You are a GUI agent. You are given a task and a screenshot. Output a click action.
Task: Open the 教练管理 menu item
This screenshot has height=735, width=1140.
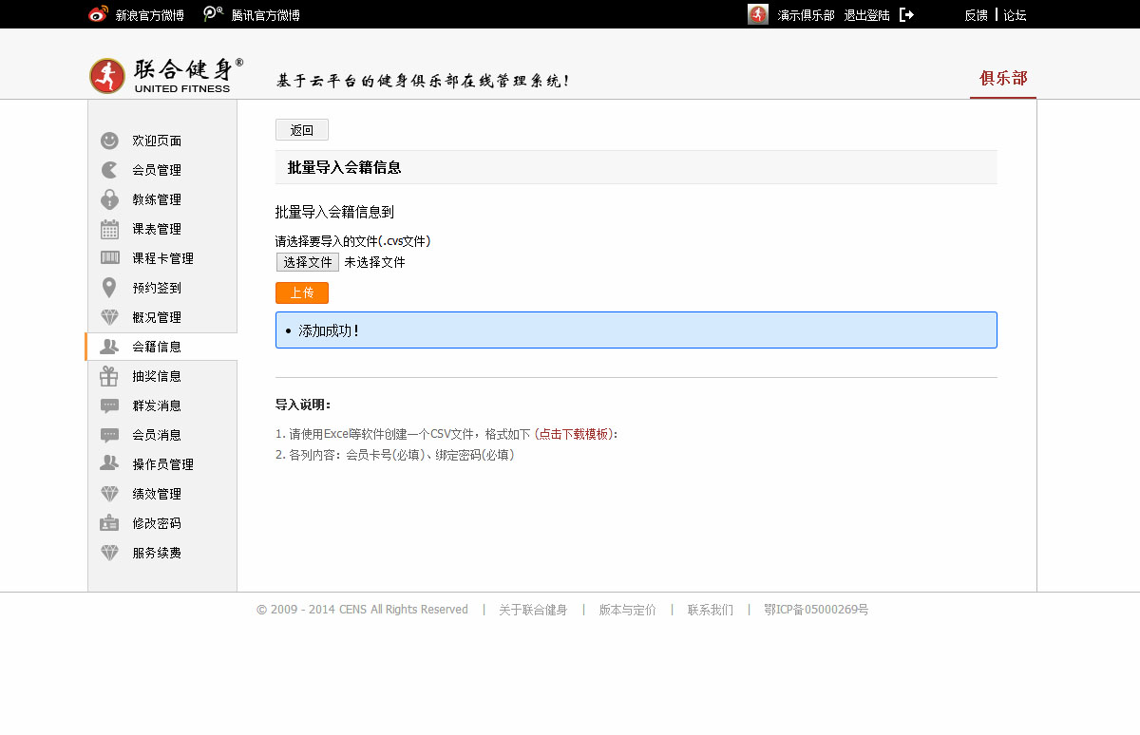pyautogui.click(x=157, y=199)
